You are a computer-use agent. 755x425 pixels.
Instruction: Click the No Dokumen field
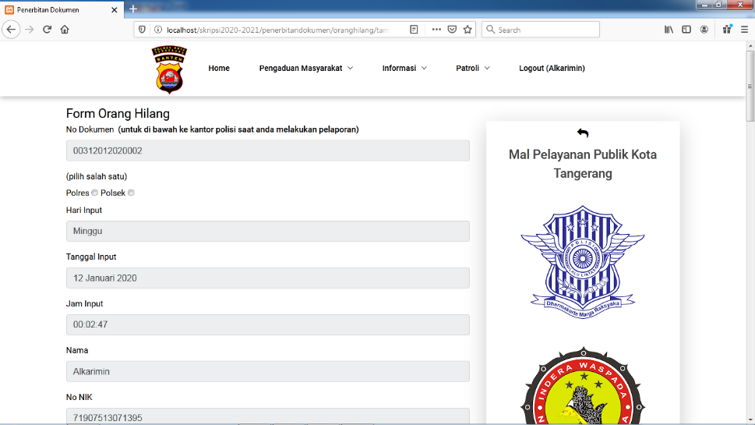[x=268, y=151]
